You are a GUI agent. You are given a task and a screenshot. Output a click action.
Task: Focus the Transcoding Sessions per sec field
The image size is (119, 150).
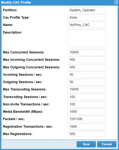(87, 97)
